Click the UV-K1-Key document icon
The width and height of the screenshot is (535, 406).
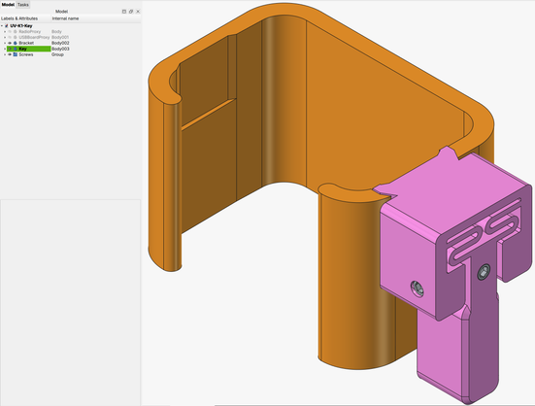[7, 26]
